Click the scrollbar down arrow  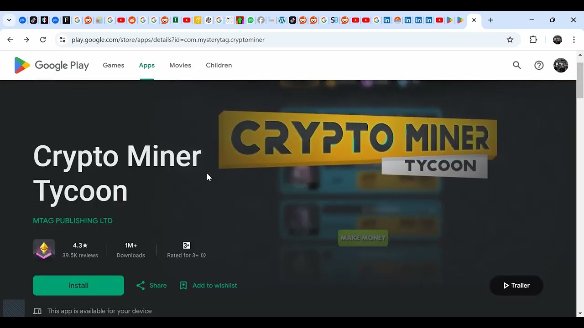coord(580,313)
